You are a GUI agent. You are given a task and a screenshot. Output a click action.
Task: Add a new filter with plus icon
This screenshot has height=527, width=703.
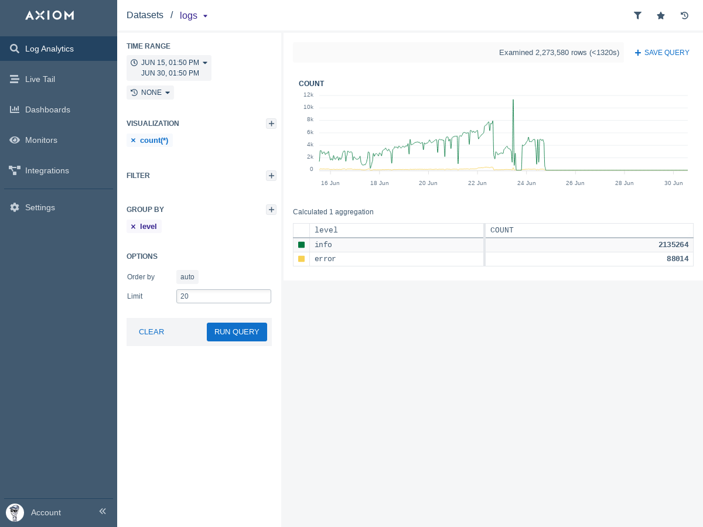click(271, 176)
